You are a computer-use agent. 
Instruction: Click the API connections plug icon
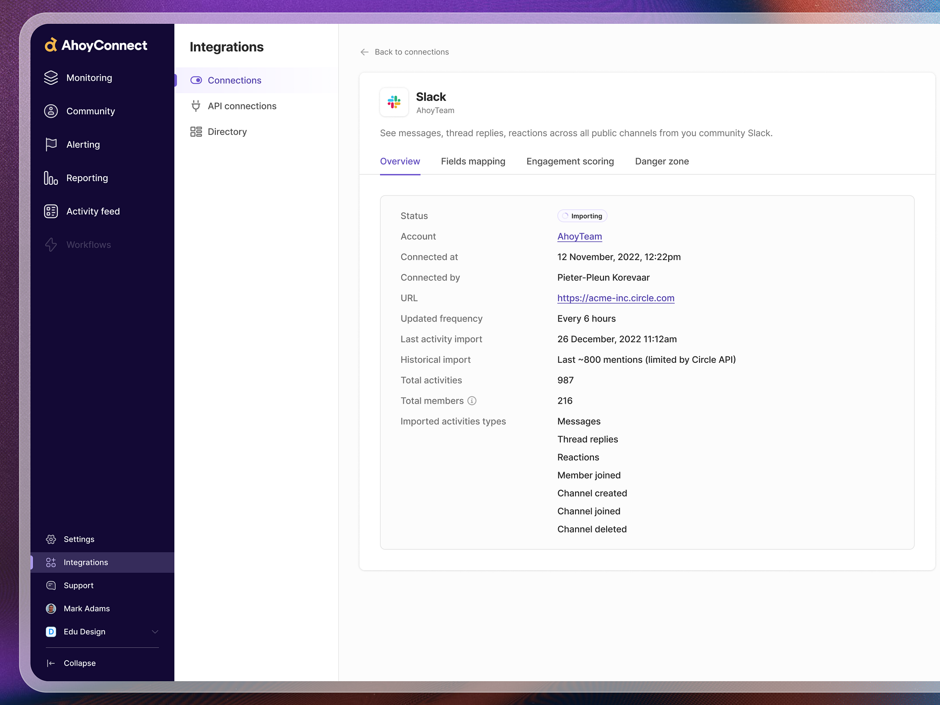[x=196, y=106]
